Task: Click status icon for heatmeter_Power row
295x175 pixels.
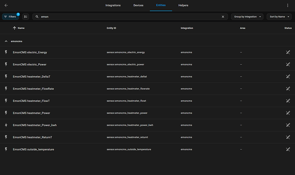Action: coord(288,113)
